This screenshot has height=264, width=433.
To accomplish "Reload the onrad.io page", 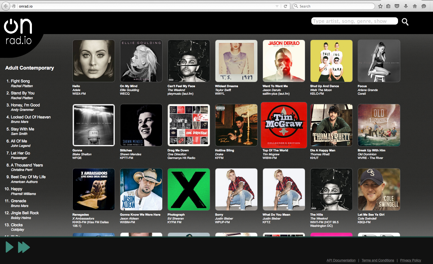I will click(x=285, y=6).
